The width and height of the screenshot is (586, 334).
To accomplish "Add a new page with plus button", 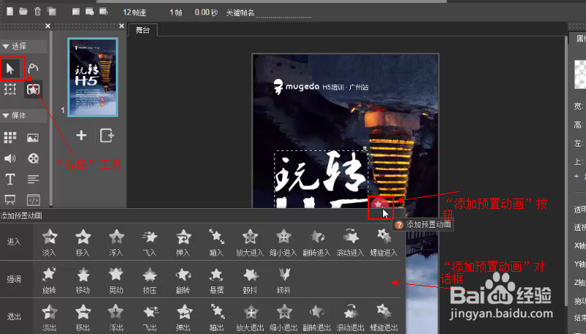I will (81, 136).
